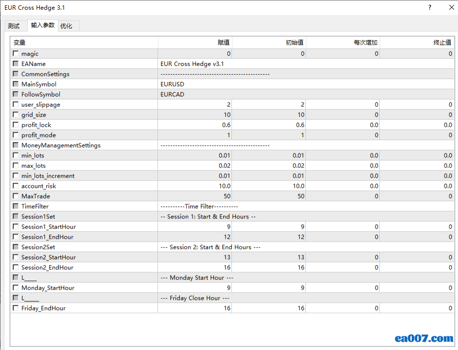Tick the grid_size checkbox
The height and width of the screenshot is (350, 458).
[x=16, y=115]
